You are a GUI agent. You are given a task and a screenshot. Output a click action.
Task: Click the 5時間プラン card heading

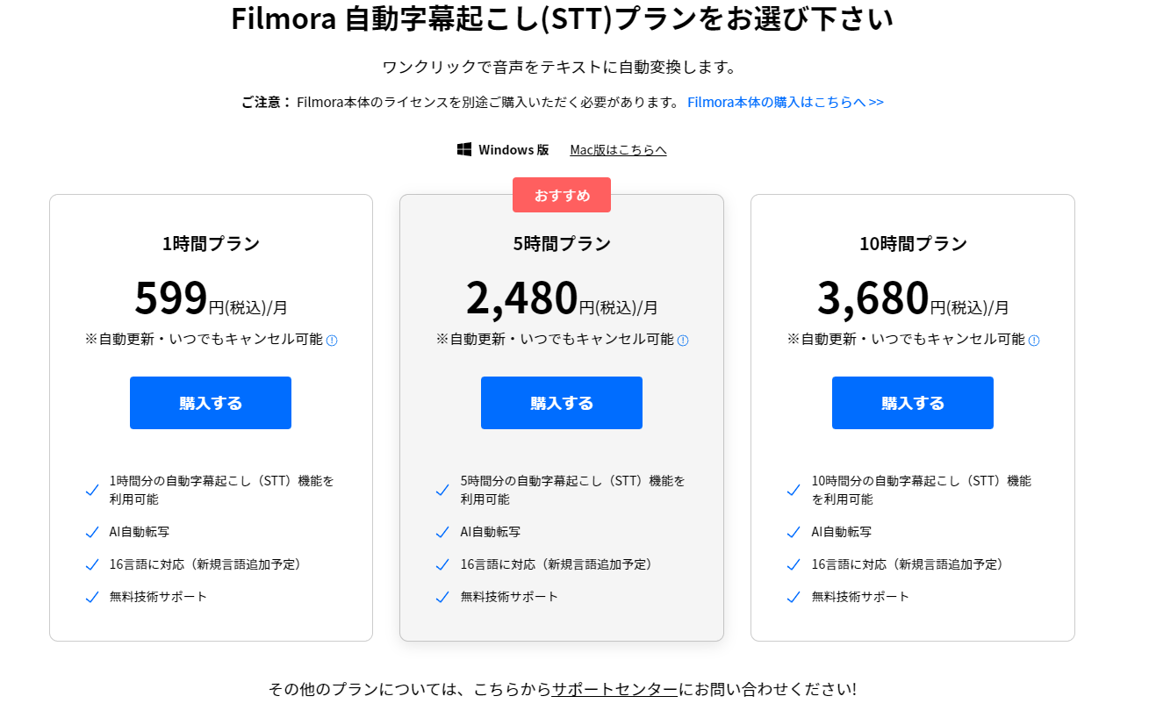562,244
